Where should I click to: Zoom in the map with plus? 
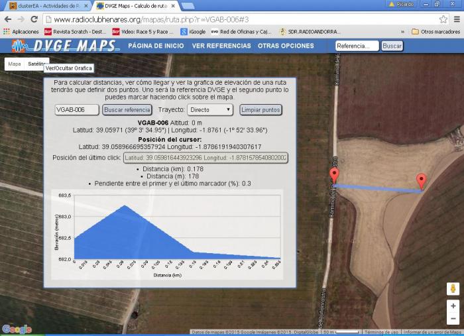(x=453, y=306)
